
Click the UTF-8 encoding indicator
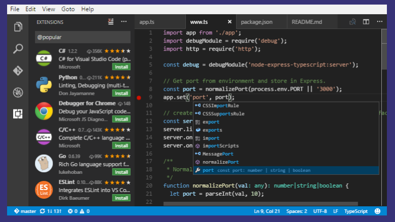click(320, 211)
